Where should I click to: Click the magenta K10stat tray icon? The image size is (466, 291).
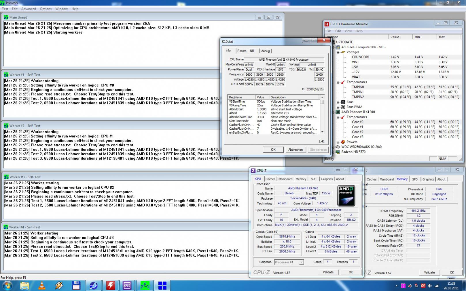tap(403, 286)
